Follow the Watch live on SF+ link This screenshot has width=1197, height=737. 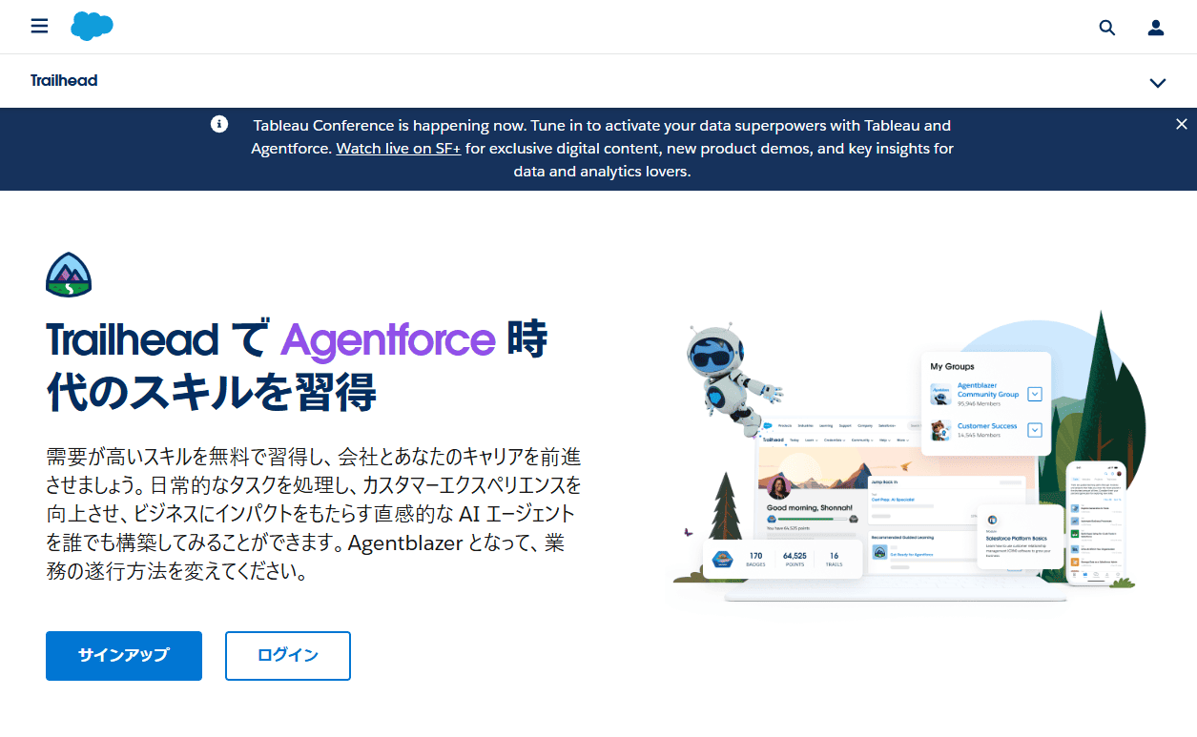(x=399, y=149)
